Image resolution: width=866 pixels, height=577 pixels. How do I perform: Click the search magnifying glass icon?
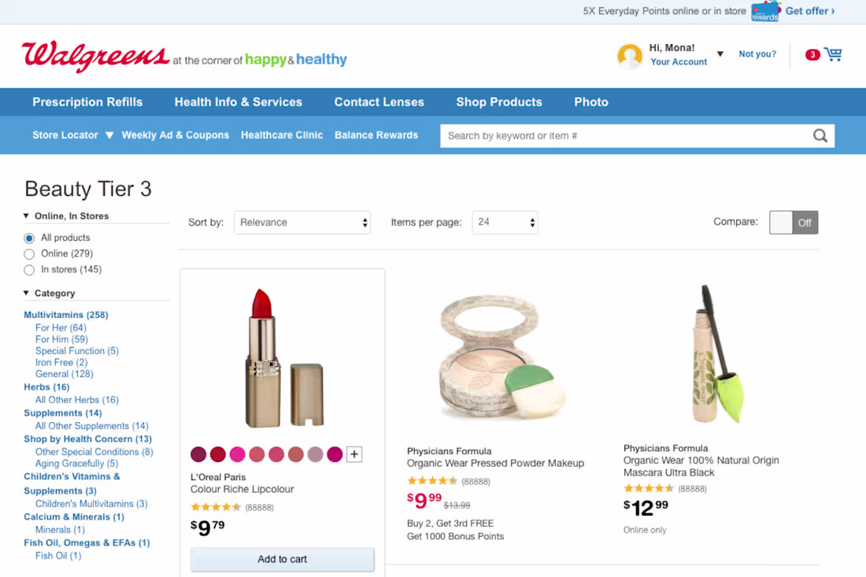(820, 135)
